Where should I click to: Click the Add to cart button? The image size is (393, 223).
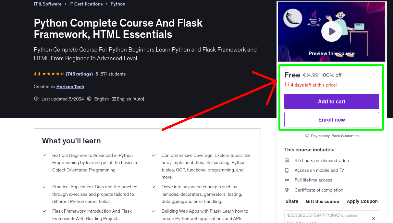click(x=331, y=101)
